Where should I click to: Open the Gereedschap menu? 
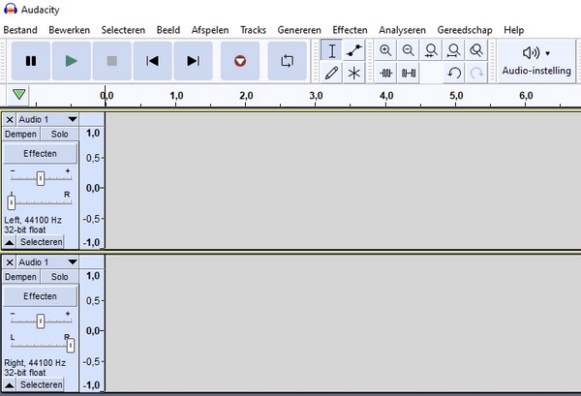click(x=465, y=30)
